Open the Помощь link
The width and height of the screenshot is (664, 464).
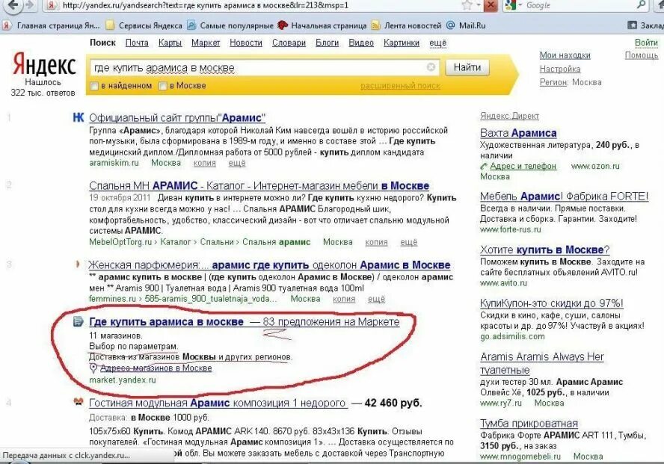point(641,55)
